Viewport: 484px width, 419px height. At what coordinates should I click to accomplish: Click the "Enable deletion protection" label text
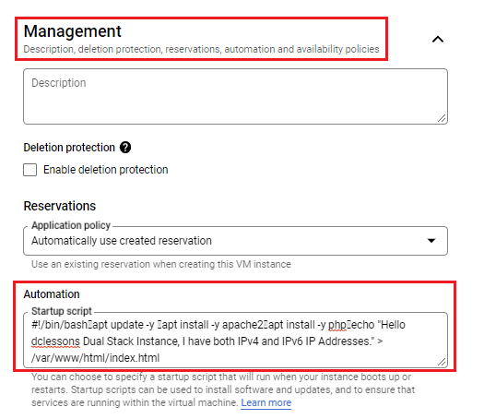point(106,170)
